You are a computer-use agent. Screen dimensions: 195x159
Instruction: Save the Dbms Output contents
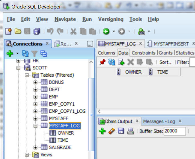(121, 131)
